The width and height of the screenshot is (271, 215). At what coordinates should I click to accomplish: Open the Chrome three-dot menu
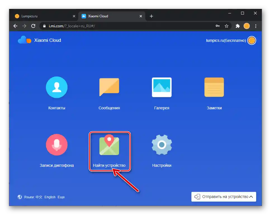click(256, 26)
